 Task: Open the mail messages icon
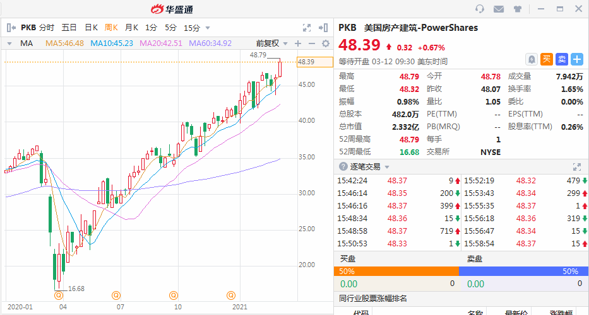[499, 9]
